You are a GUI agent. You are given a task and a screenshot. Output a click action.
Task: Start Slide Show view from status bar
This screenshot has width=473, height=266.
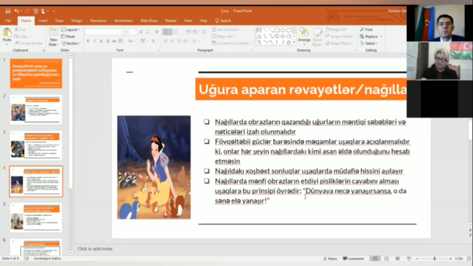409,259
